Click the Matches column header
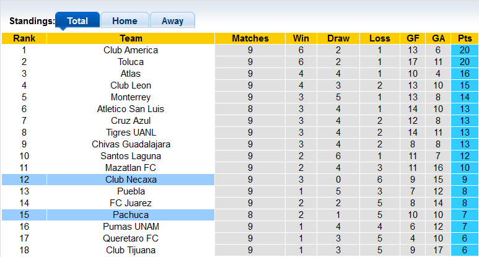 point(250,38)
